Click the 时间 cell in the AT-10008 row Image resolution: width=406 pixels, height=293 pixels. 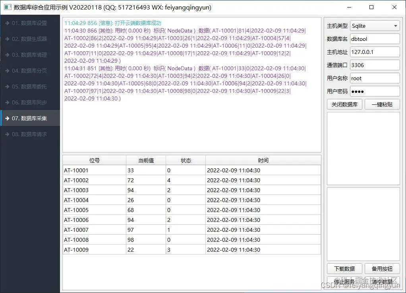click(x=263, y=240)
